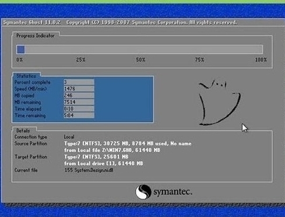
Task: Click the Connection type Local value
Action: pyautogui.click(x=69, y=137)
